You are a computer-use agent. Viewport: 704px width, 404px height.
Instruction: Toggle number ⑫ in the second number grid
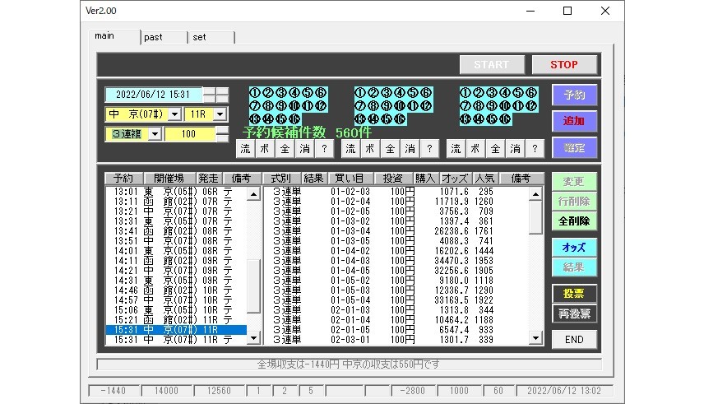pyautogui.click(x=426, y=106)
